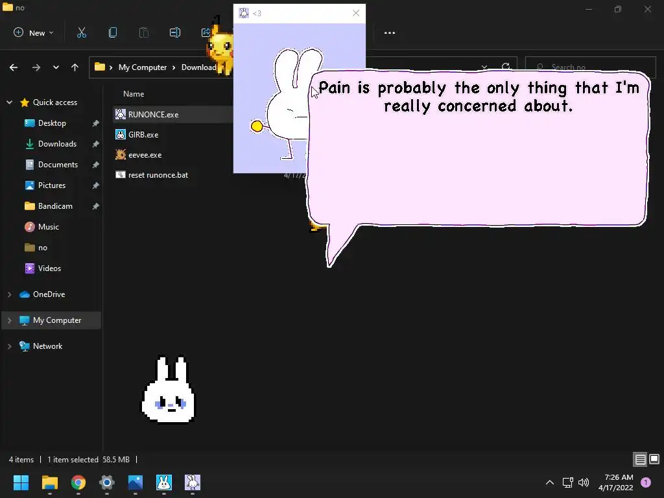
Task: Click the pink speech bubble
Action: (x=478, y=148)
